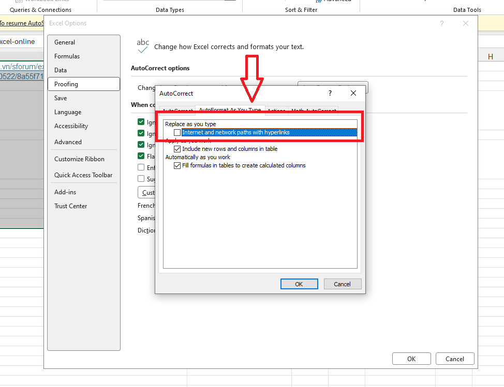The image size is (504, 387).
Task: Select column H header in worksheet
Action: [x=491, y=57]
